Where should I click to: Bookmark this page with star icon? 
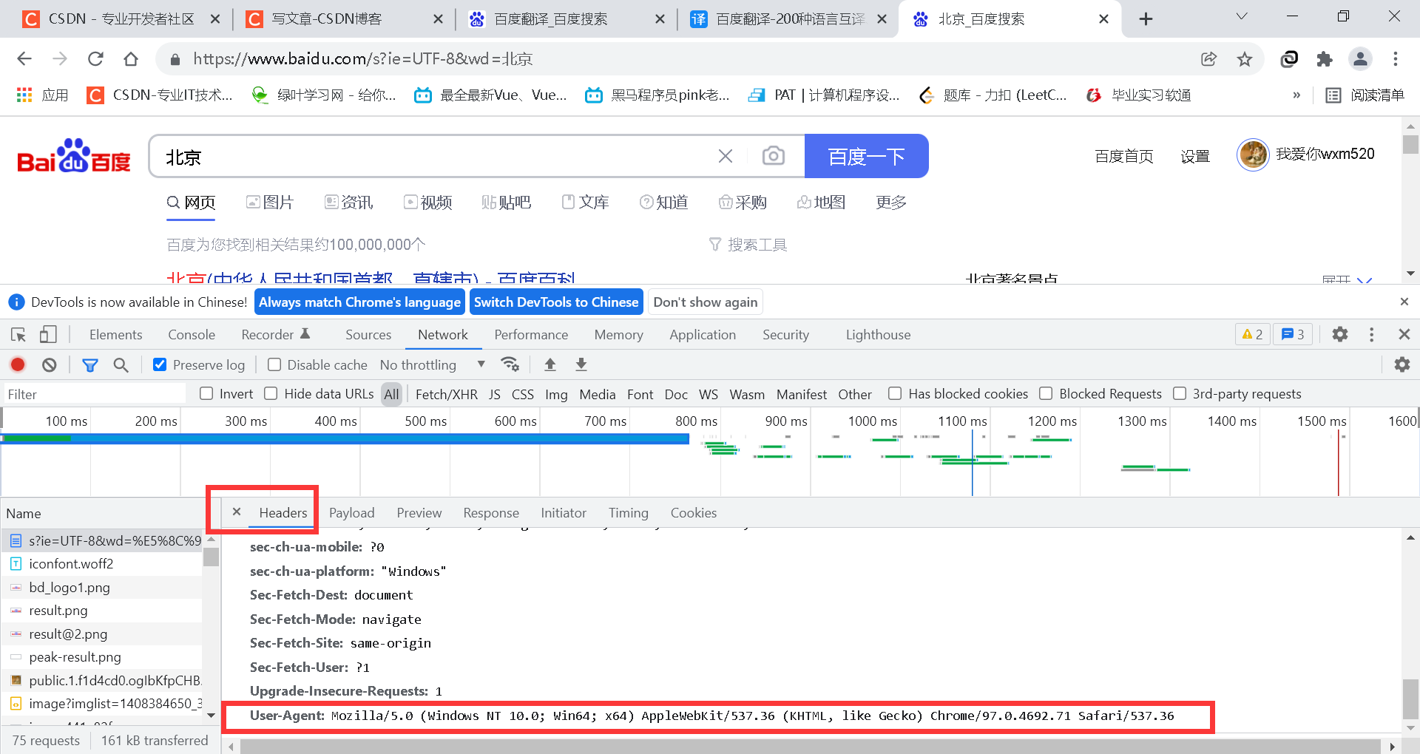point(1245,59)
